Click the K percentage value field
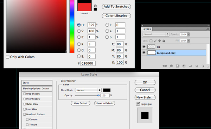The height and width of the screenshot is (129, 211). pyautogui.click(x=120, y=63)
